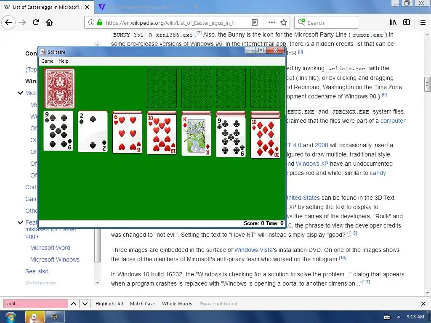Open the candy link in article

tap(378, 173)
